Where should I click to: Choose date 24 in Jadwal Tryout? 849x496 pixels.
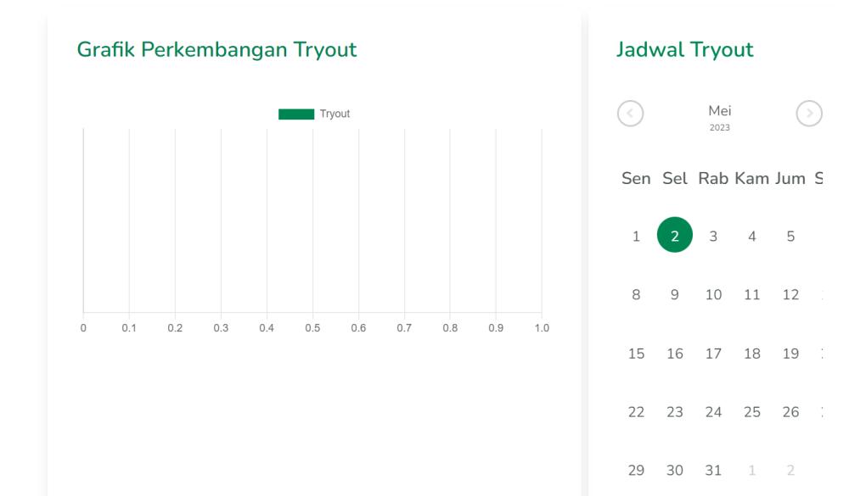coord(713,412)
